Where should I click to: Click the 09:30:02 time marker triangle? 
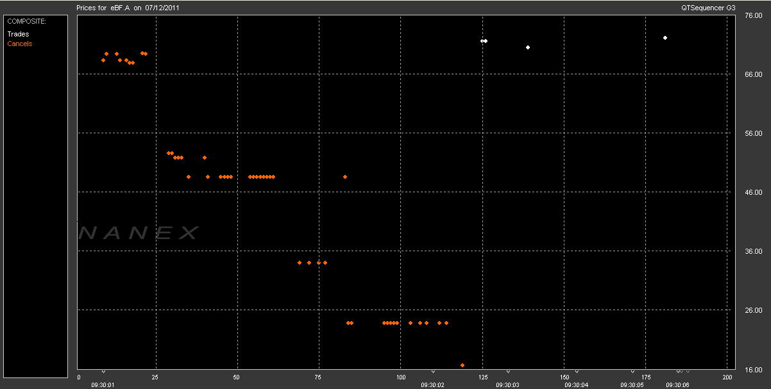click(433, 371)
